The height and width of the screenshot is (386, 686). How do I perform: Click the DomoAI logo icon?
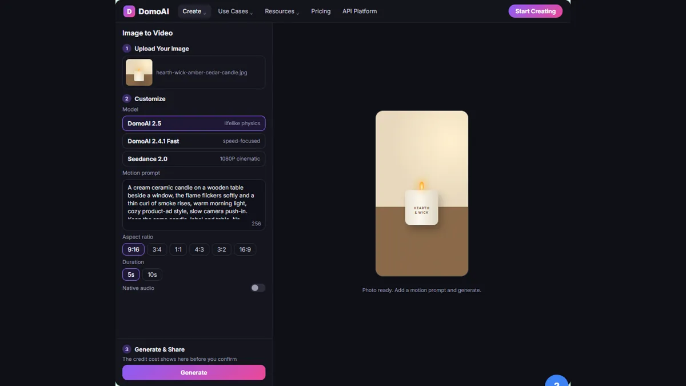coord(129,11)
